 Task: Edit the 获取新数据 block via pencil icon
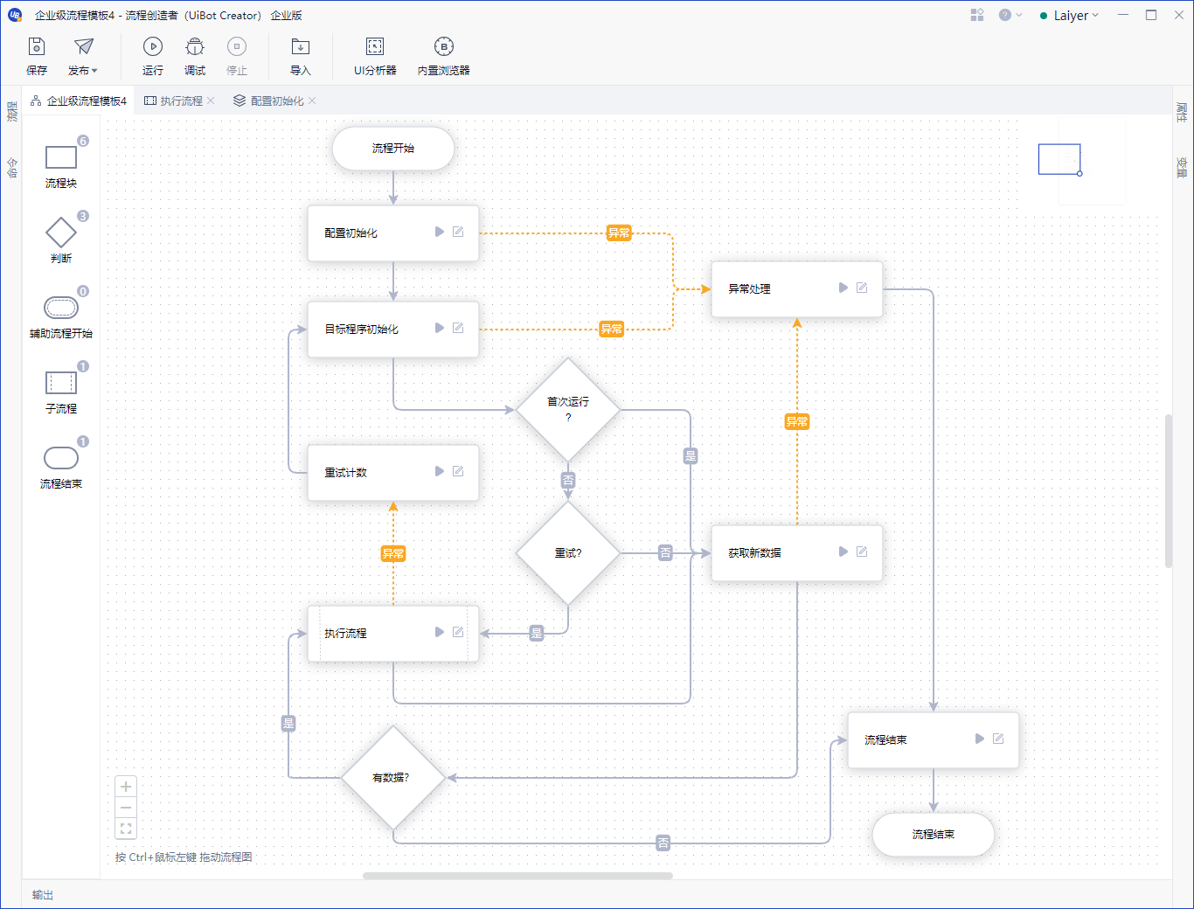[862, 552]
